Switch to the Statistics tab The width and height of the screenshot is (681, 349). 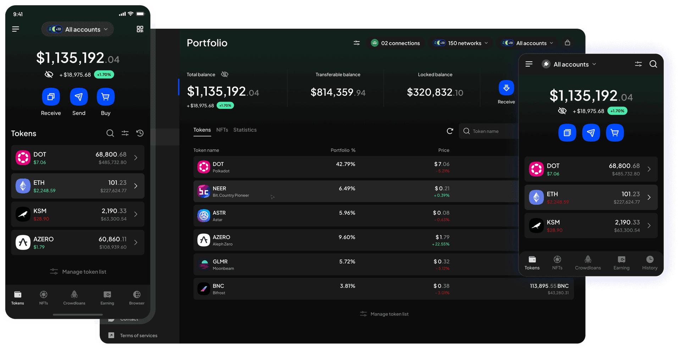(x=245, y=130)
